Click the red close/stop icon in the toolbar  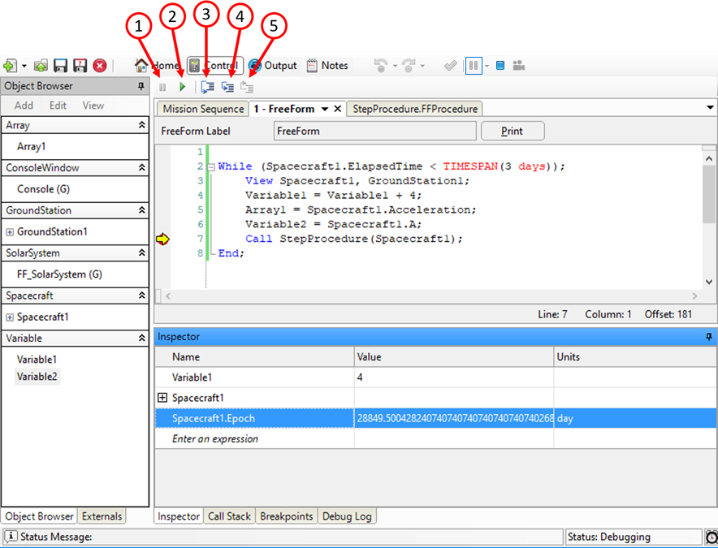tap(99, 66)
